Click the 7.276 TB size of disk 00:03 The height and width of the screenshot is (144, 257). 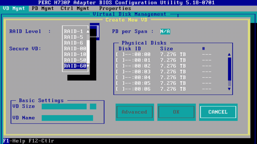[x=173, y=72]
